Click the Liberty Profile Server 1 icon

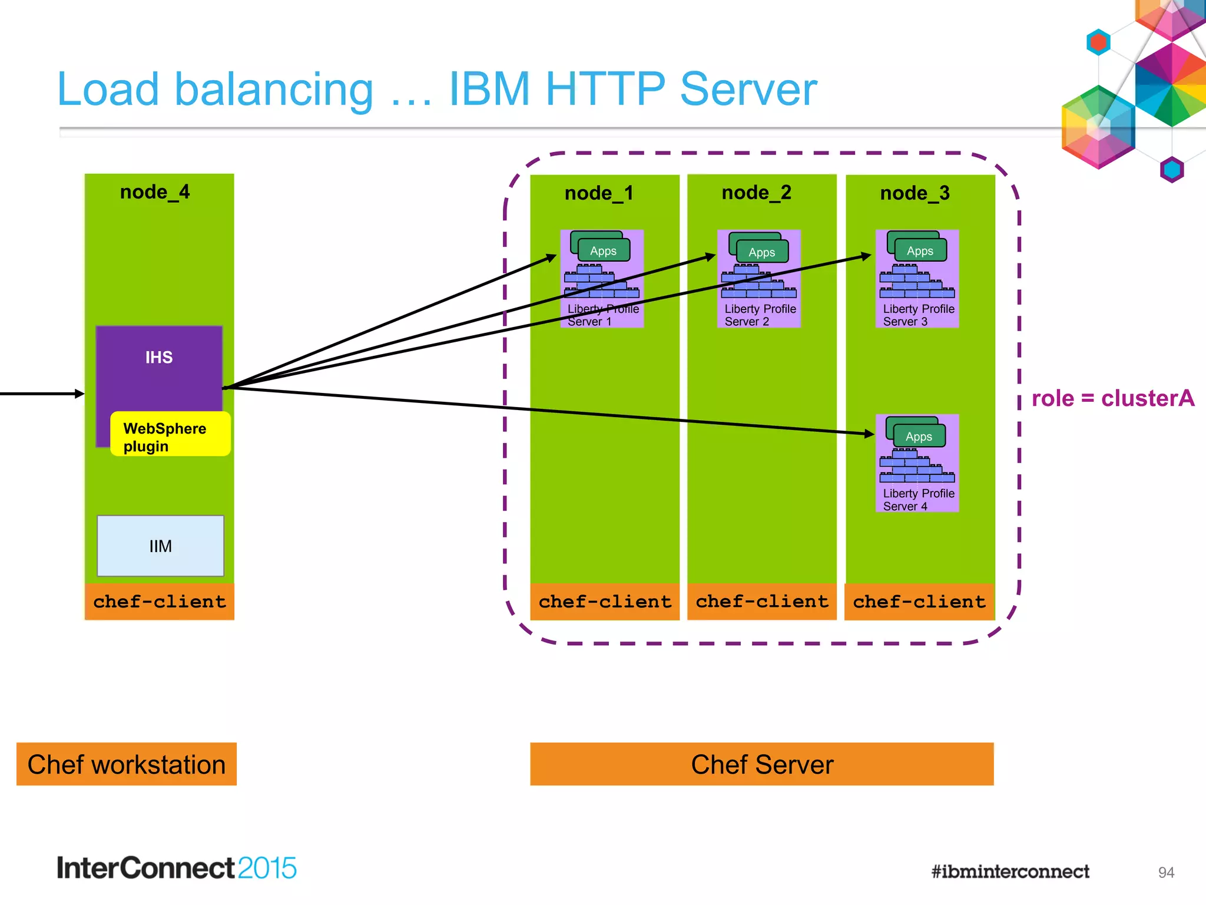601,279
